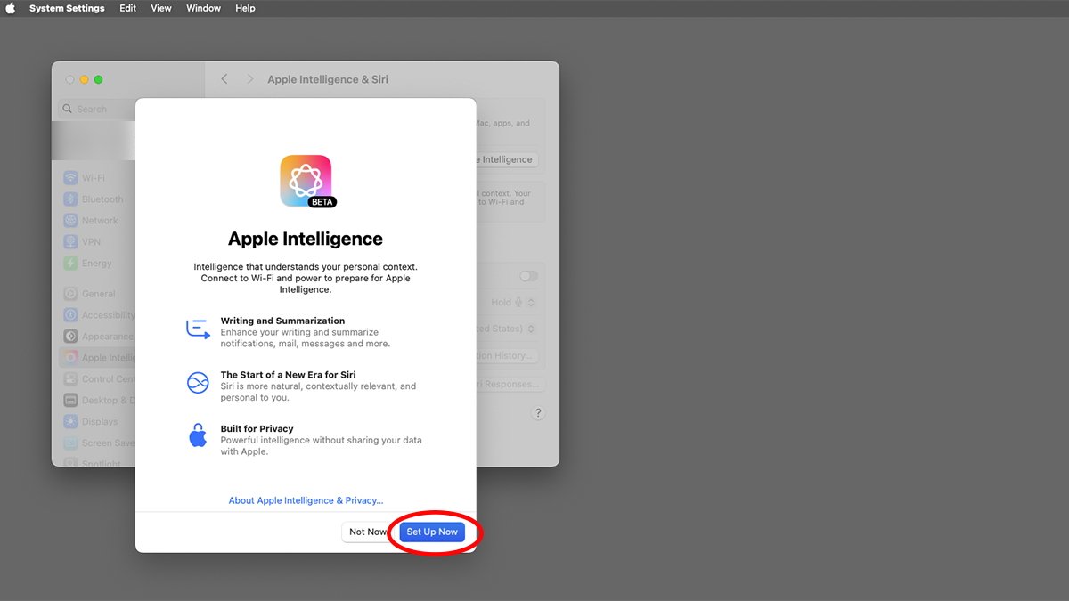Open the Help menu

tap(245, 8)
